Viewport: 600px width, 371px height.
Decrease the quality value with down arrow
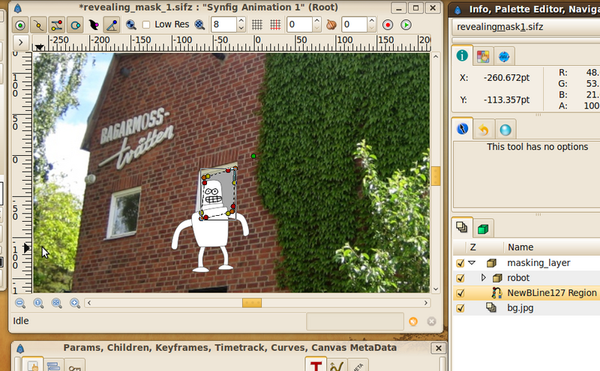(241, 28)
